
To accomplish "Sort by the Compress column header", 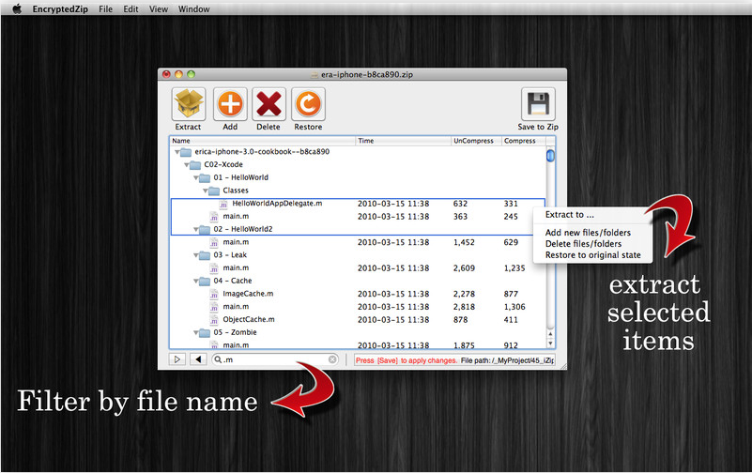I will click(x=524, y=141).
